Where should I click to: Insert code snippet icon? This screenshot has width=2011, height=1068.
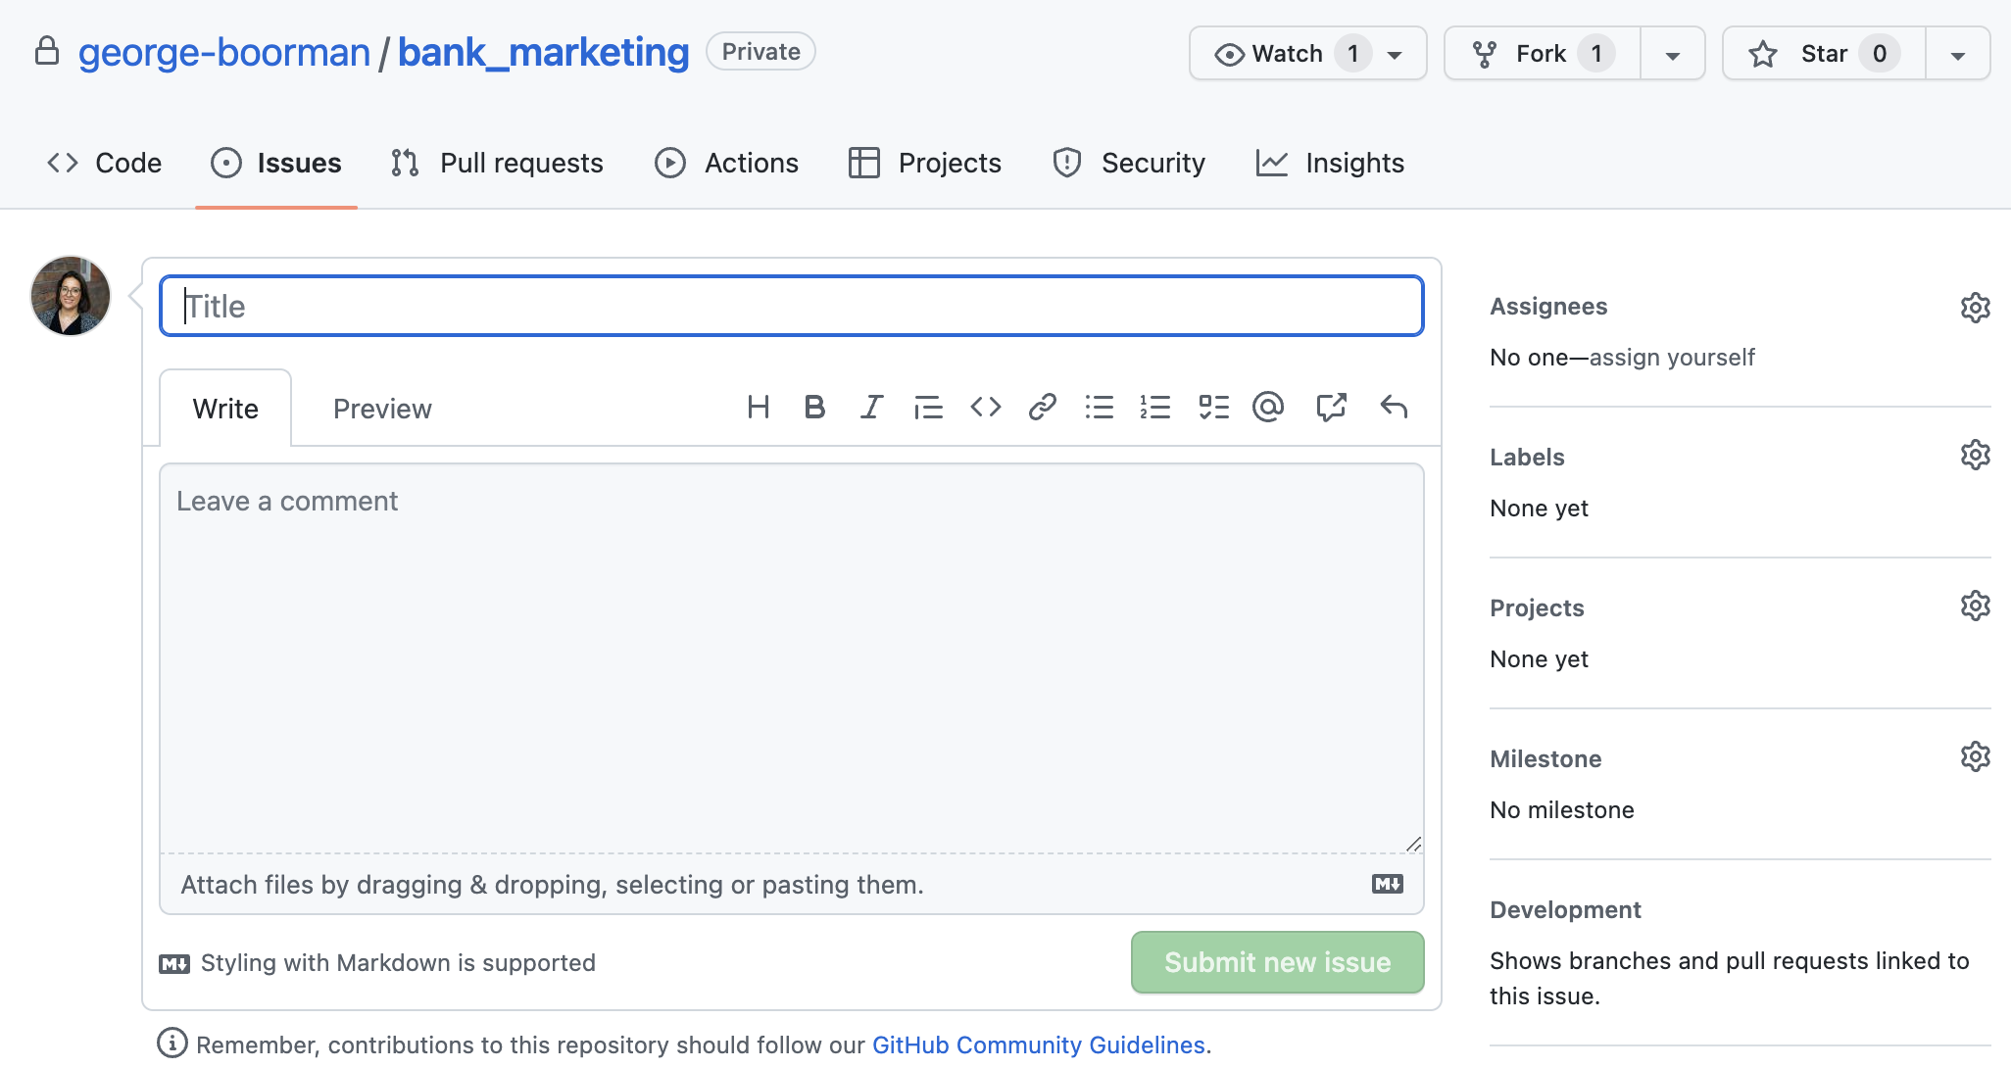pos(985,407)
